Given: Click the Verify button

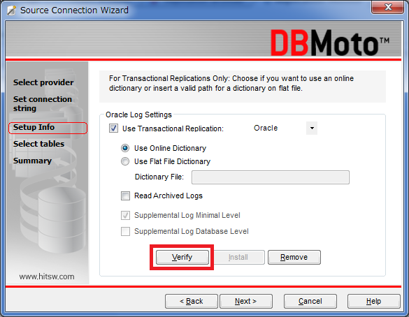Looking at the screenshot, I should 182,258.
